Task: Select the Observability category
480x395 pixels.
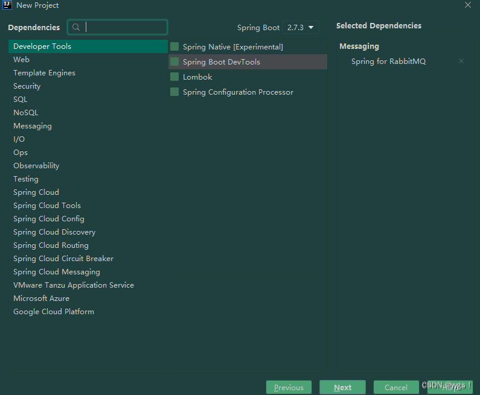Action: click(88, 166)
